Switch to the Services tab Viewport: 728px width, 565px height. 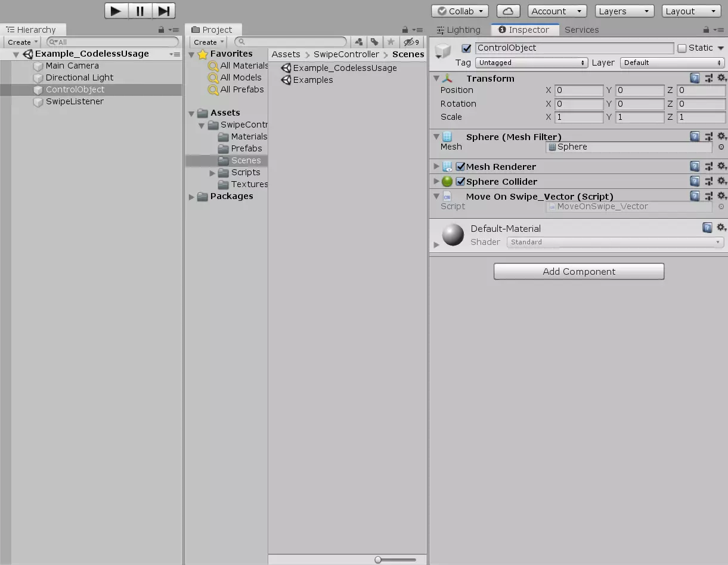[x=582, y=30]
